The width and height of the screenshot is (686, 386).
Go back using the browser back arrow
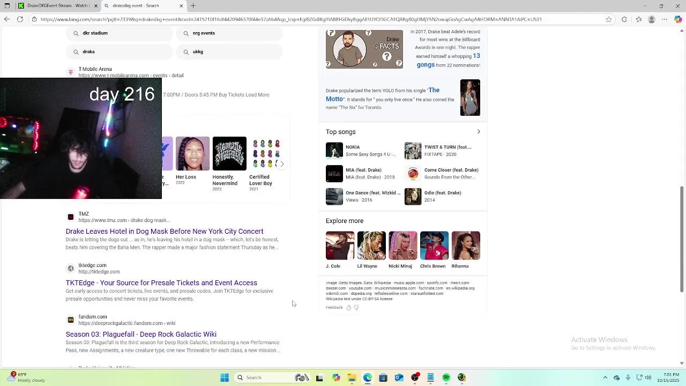click(6, 19)
